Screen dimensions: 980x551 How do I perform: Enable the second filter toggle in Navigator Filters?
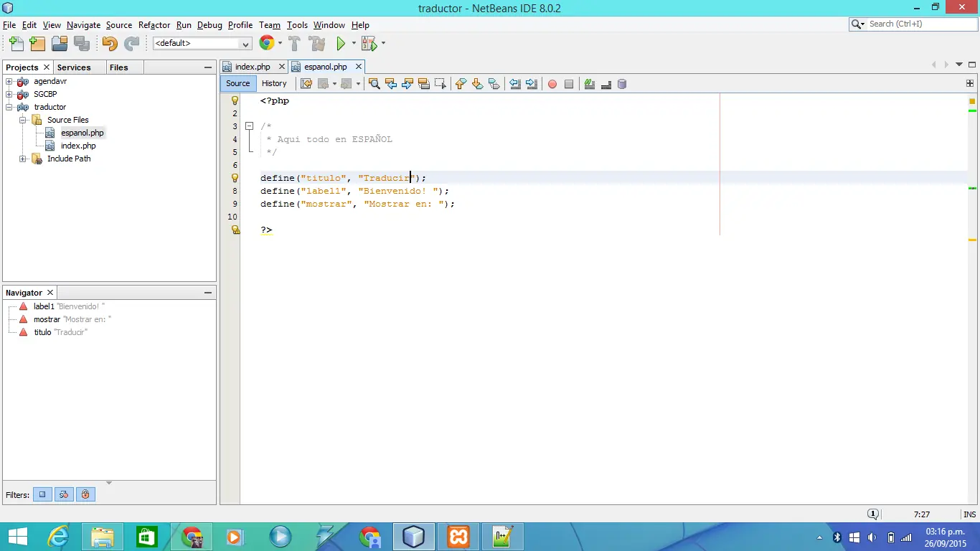(x=63, y=494)
